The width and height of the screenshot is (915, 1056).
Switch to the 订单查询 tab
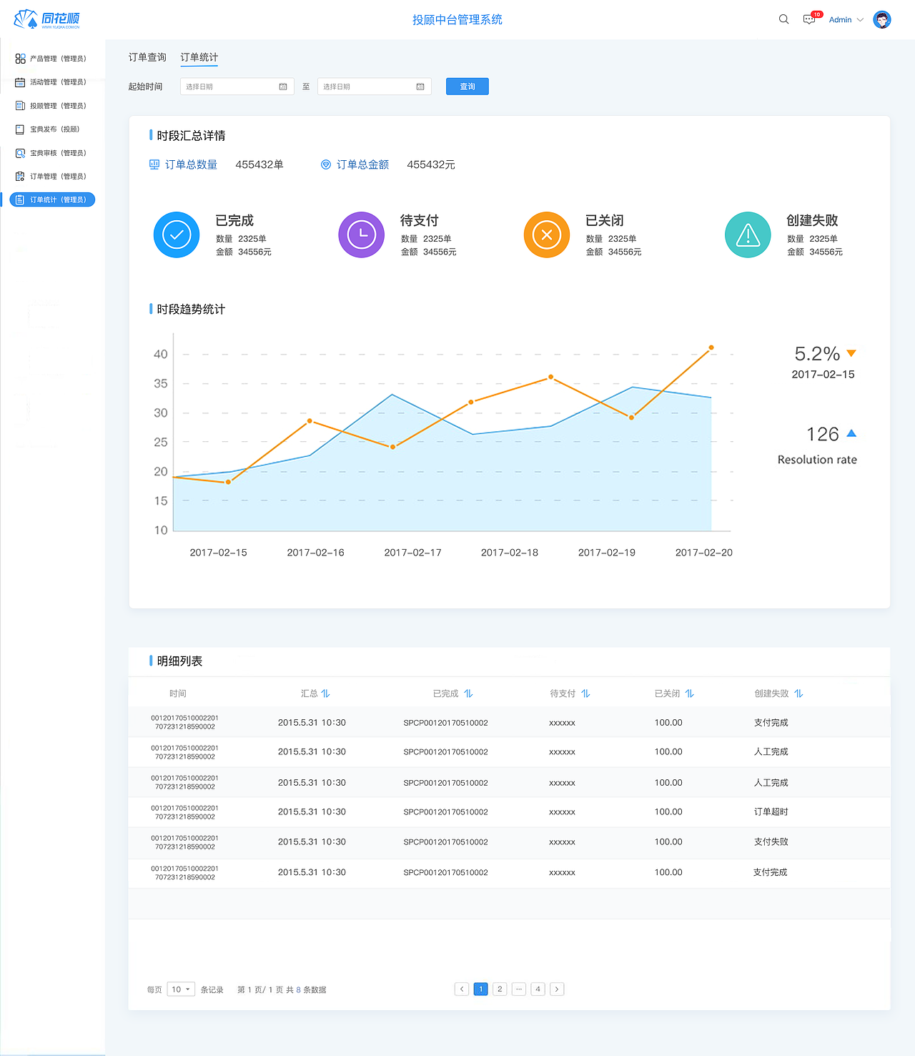pos(147,57)
